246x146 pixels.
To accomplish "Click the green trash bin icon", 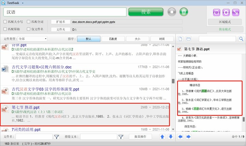I will point(184,12).
